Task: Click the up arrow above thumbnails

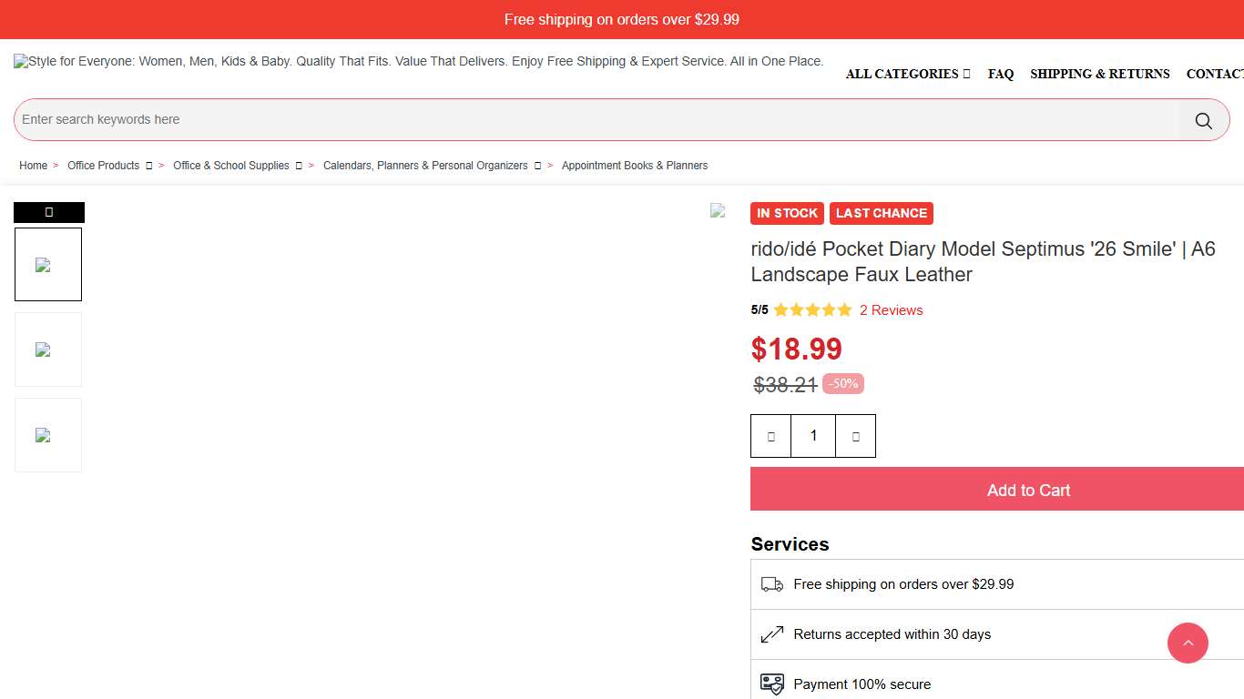Action: pos(49,212)
